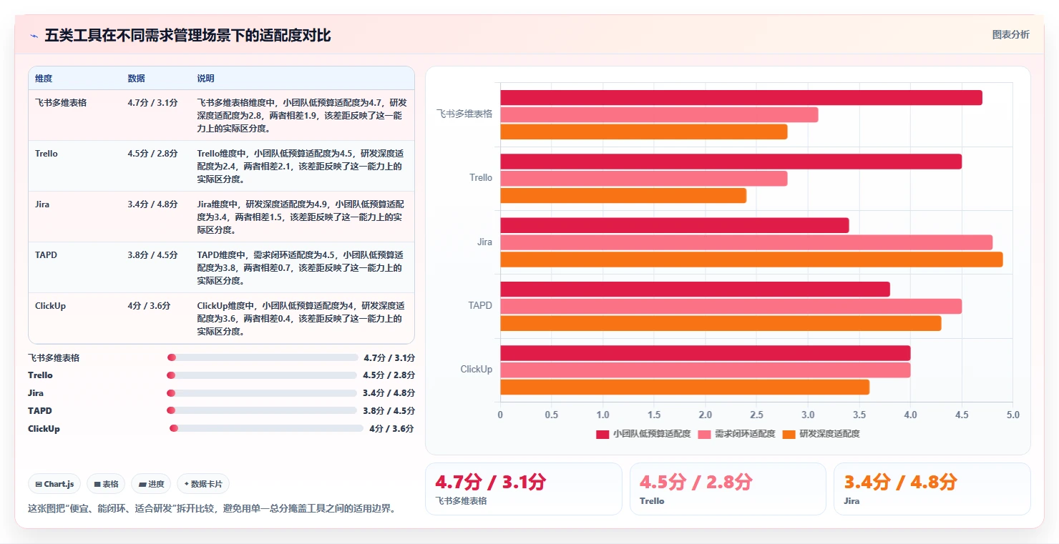
Task: Click the red TAPD bar in chart
Action: (695, 290)
